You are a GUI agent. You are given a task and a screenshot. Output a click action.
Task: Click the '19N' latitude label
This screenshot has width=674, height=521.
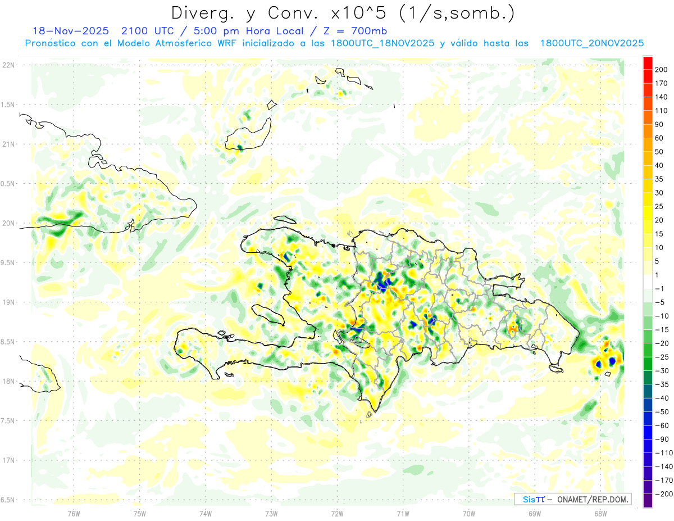pos(8,302)
